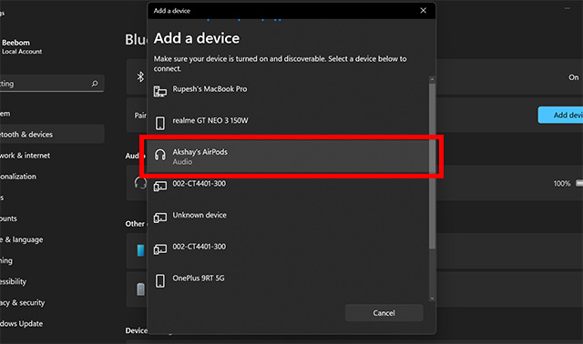The width and height of the screenshot is (583, 344).
Task: Click Add a device title bar text
Action: point(172,11)
